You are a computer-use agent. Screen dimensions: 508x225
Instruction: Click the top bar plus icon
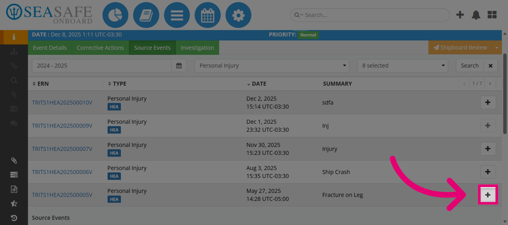(460, 15)
